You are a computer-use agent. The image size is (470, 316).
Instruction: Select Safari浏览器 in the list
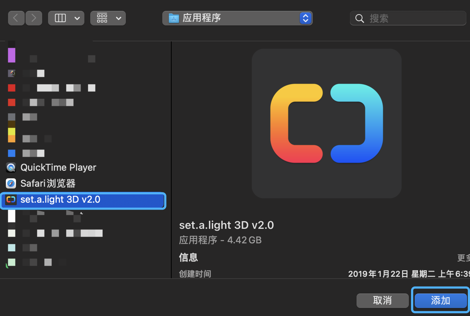click(48, 183)
